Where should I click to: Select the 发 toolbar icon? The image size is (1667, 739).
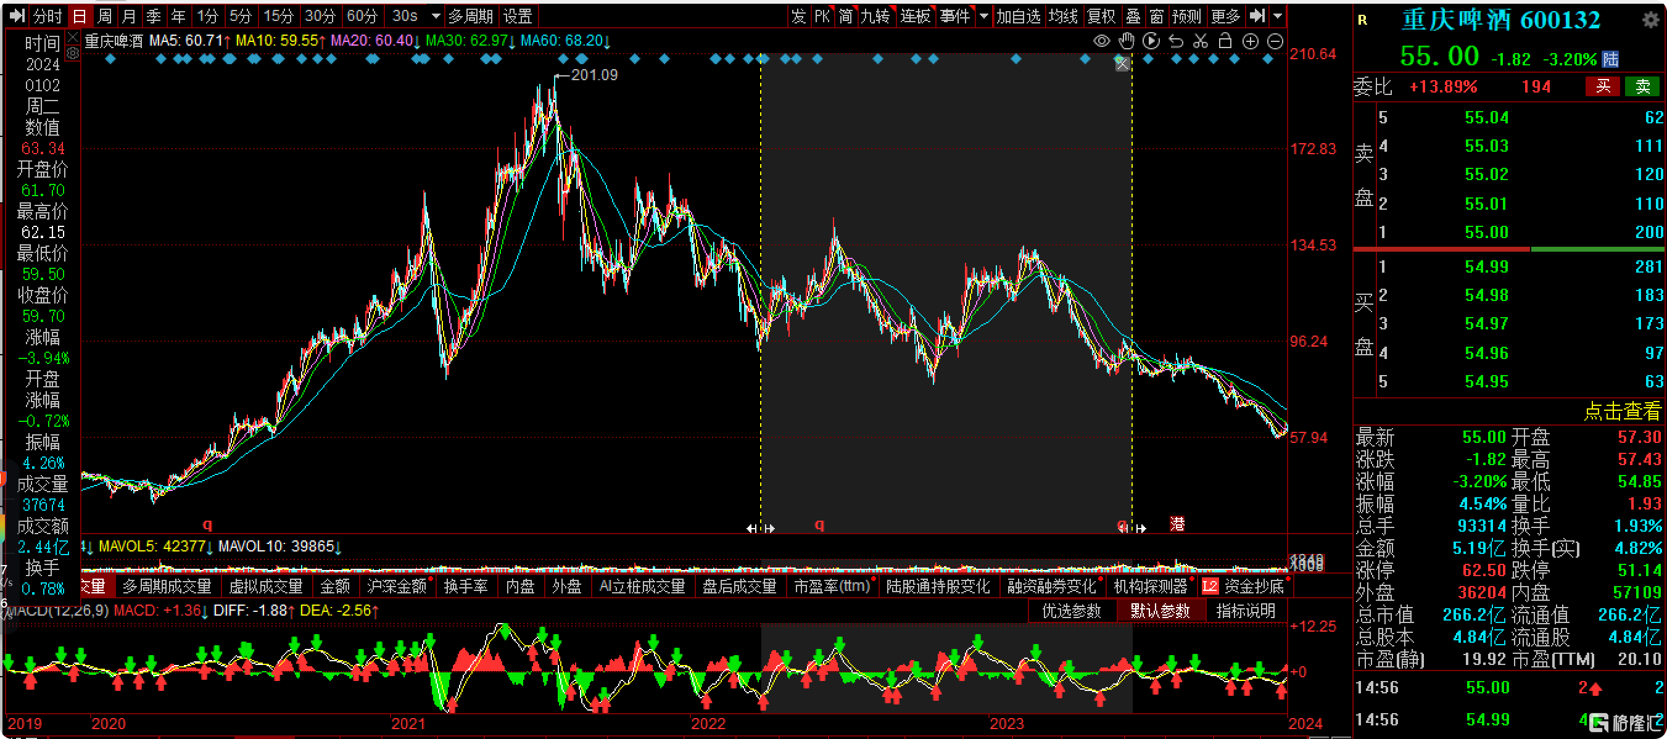[x=798, y=15]
